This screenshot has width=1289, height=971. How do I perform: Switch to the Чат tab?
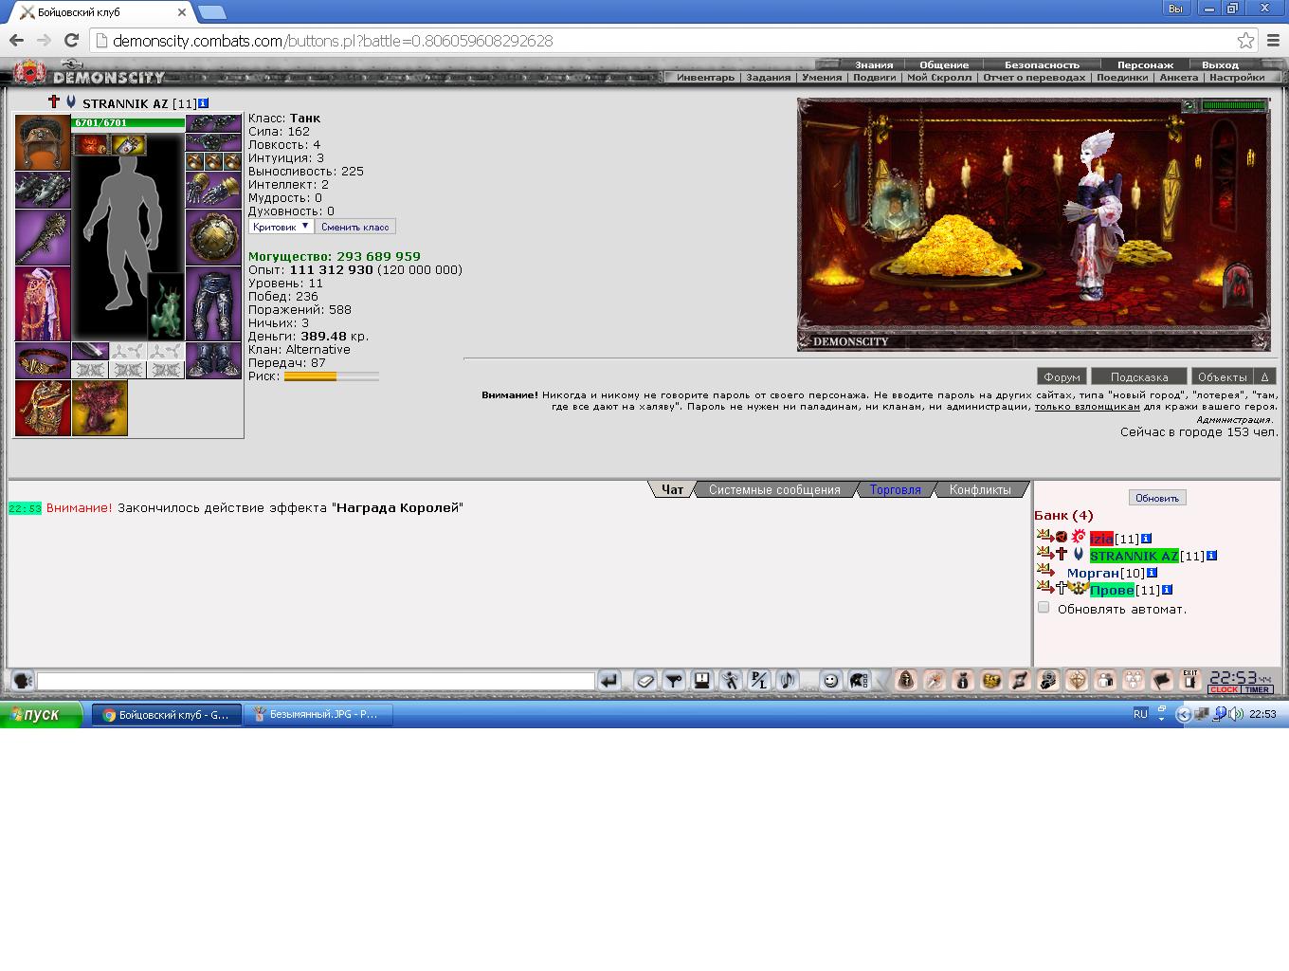click(672, 489)
